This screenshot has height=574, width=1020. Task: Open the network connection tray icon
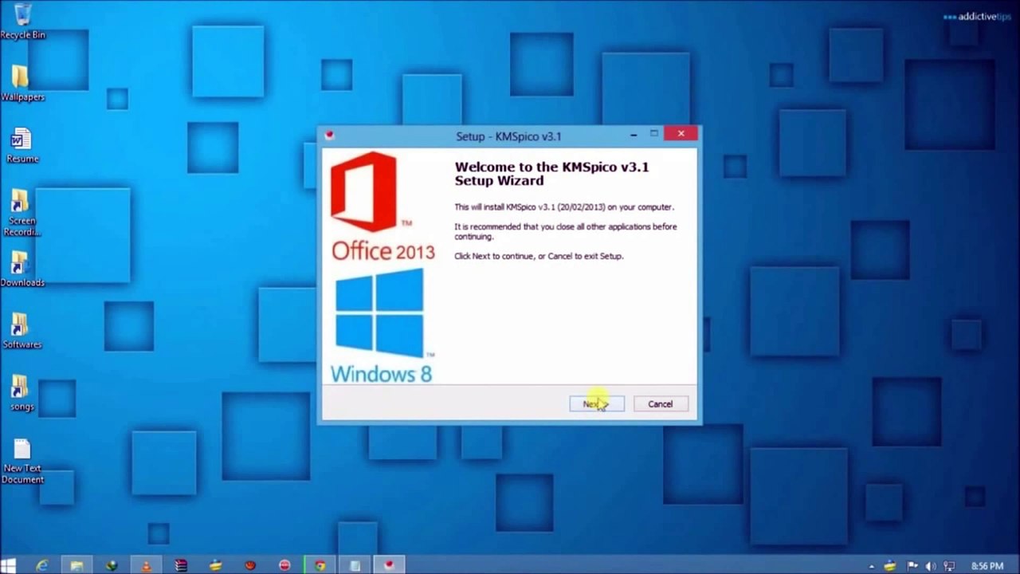[x=949, y=567]
